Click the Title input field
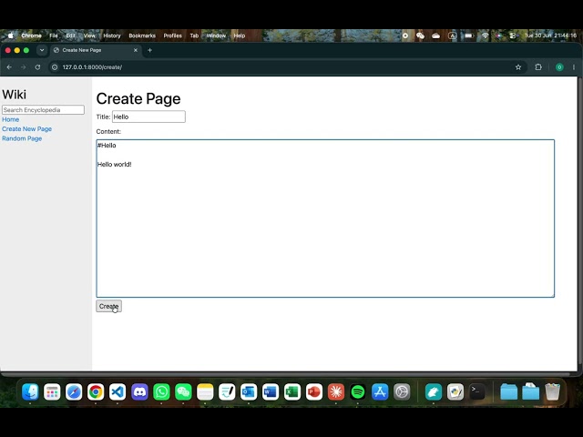 pos(148,117)
